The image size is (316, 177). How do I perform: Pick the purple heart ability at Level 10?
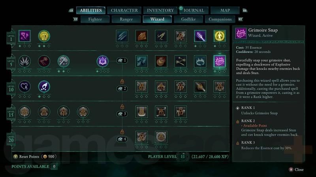tap(24, 87)
